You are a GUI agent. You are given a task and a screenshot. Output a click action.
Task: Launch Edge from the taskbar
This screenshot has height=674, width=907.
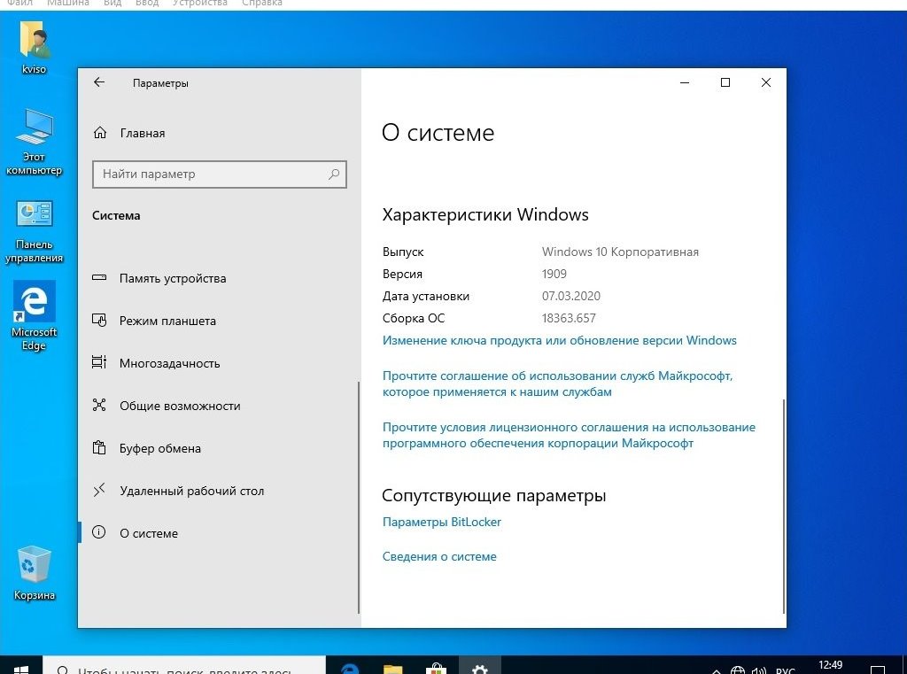click(349, 668)
